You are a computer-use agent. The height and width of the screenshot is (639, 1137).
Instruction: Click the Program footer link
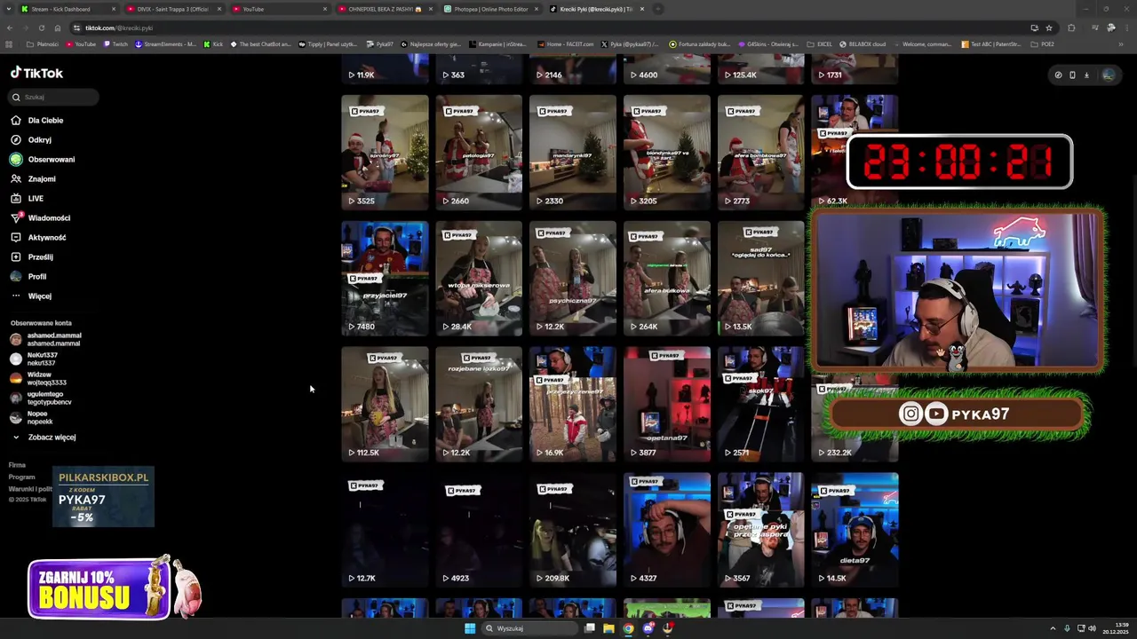click(21, 477)
